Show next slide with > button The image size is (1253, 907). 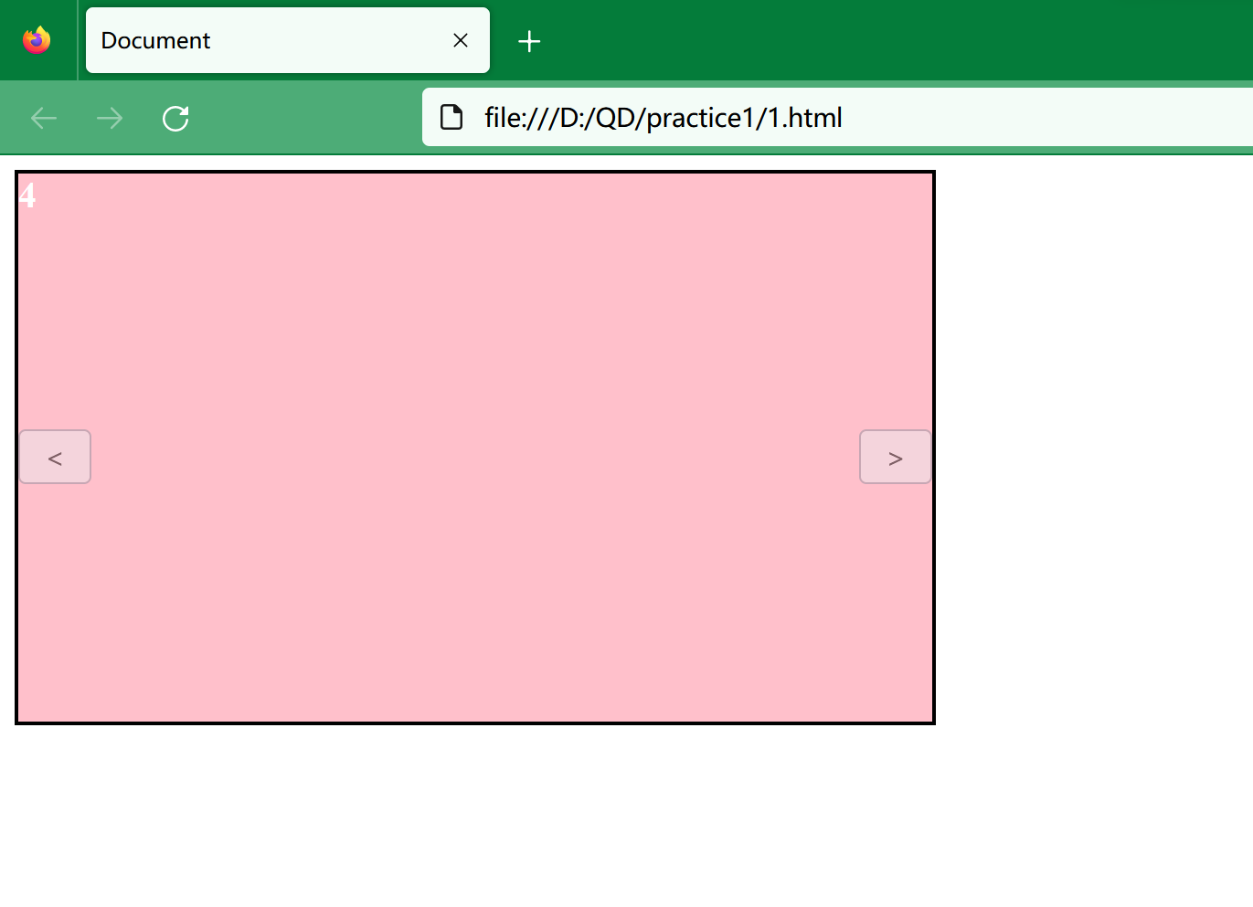pos(896,457)
